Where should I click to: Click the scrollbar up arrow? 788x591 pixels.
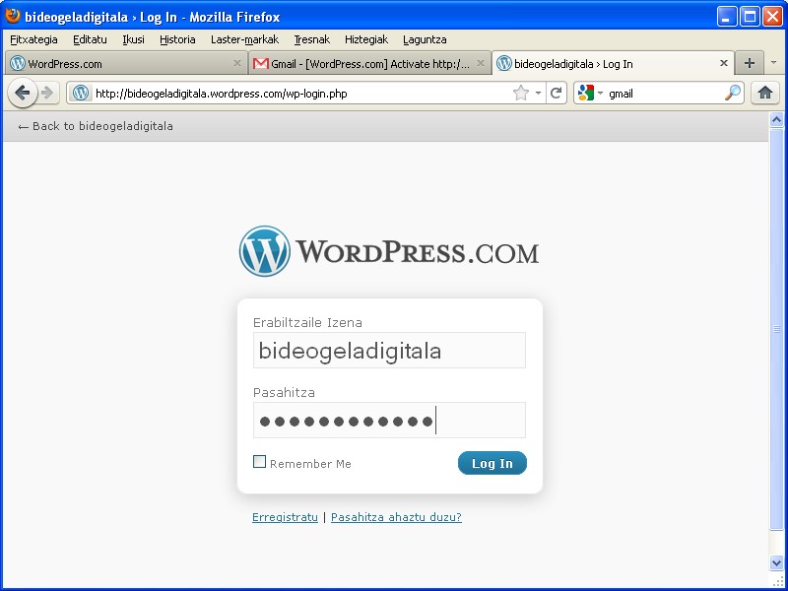point(776,119)
